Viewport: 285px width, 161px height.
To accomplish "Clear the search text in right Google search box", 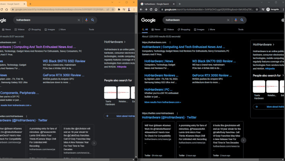I will 228,20.
